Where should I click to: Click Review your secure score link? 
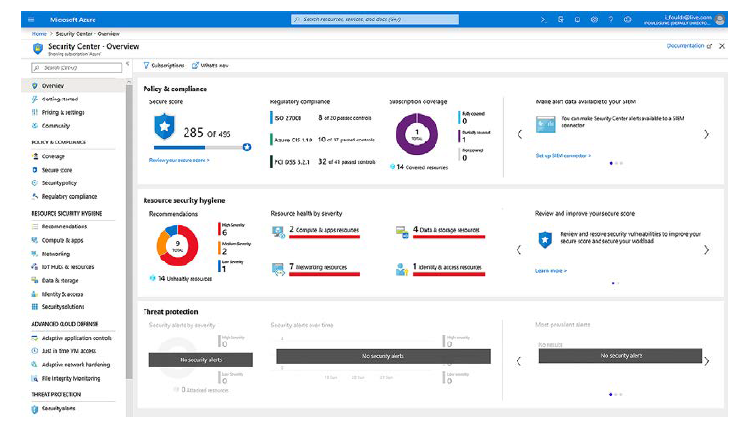(179, 159)
